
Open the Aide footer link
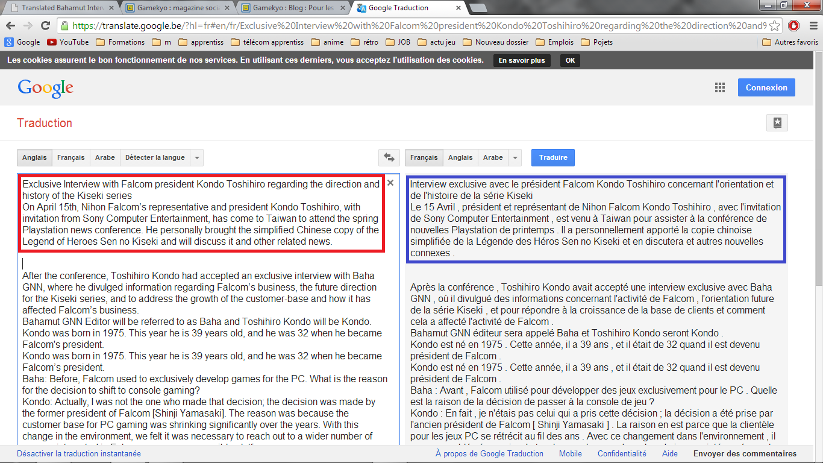pos(670,454)
